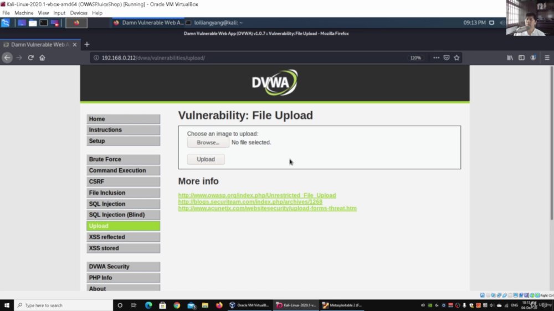This screenshot has width=554, height=311.
Task: Open new browser tab with plus
Action: [x=87, y=44]
